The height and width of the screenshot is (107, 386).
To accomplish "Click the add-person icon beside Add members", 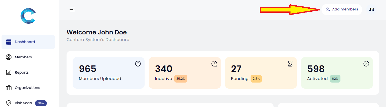I will pos(328,9).
